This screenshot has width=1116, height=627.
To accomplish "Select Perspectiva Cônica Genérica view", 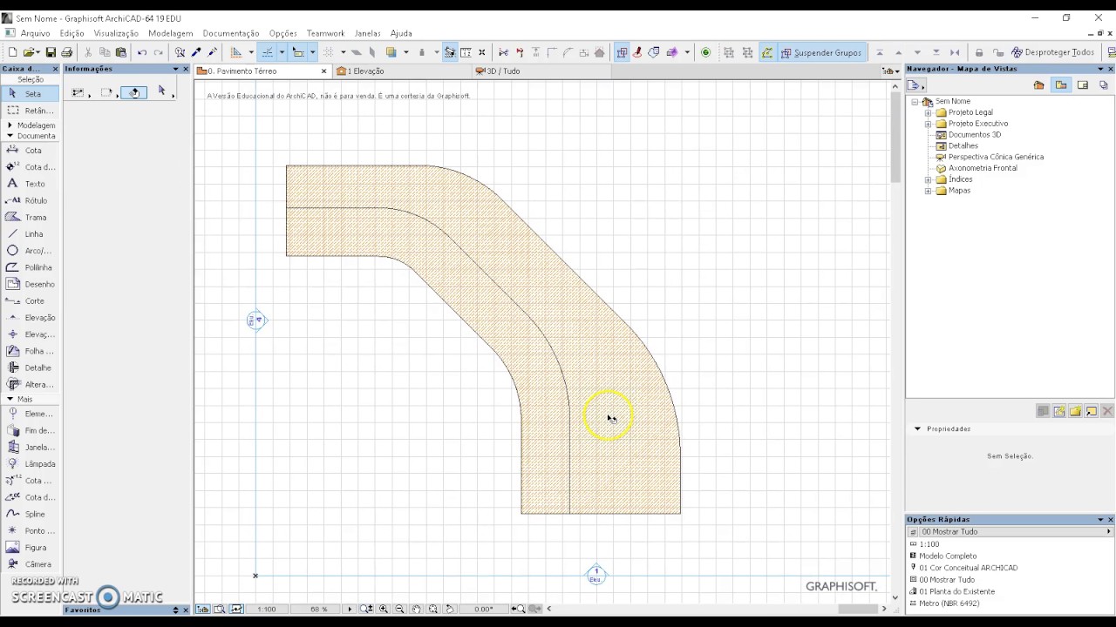I will tap(996, 157).
